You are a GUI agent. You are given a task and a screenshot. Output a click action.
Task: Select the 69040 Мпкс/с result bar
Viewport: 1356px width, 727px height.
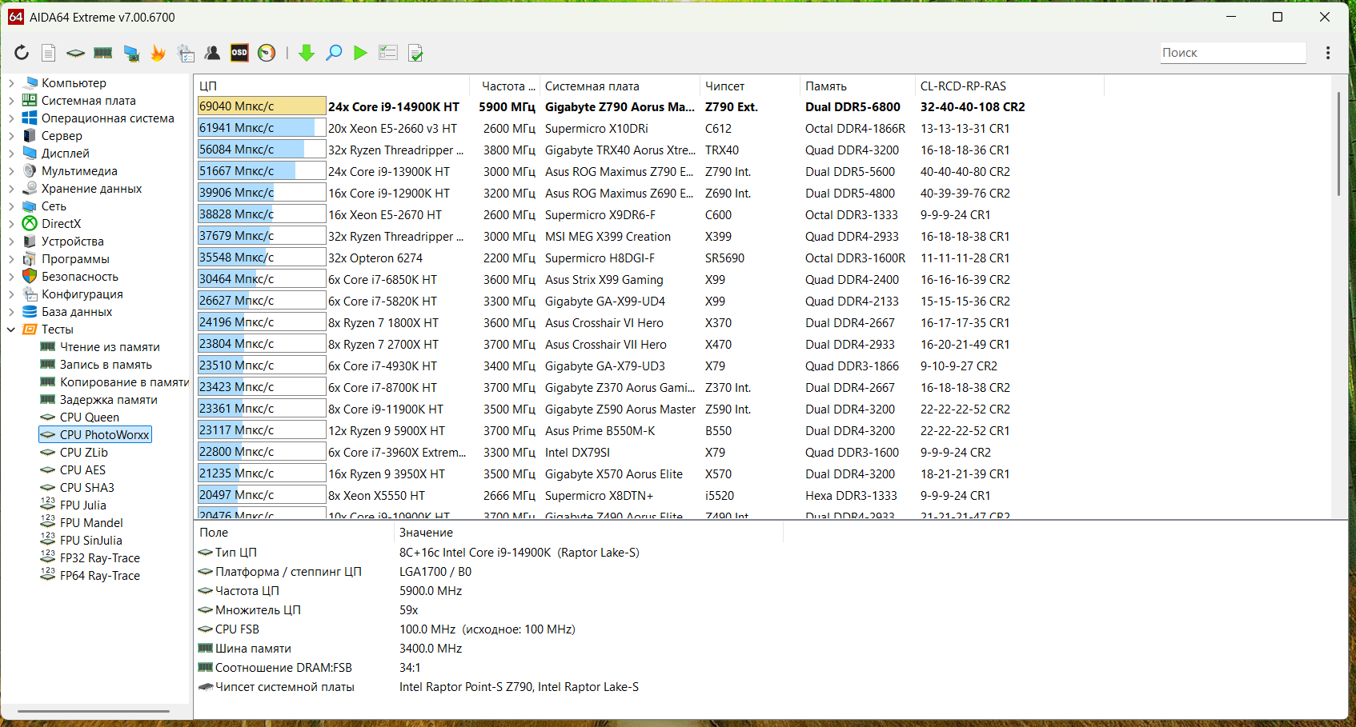pos(262,106)
